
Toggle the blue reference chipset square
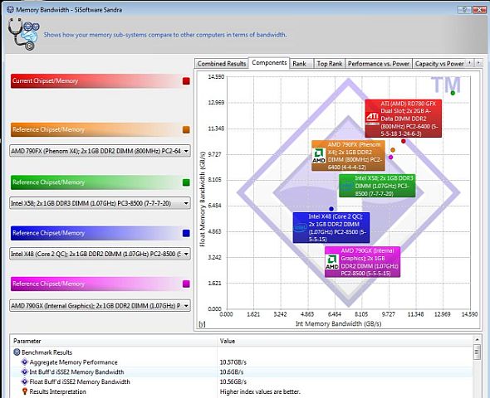[x=186, y=233]
